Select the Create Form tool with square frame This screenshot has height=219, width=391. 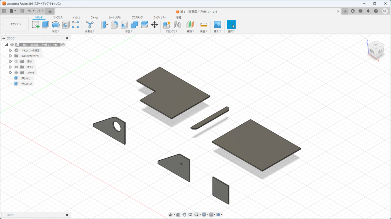pos(75,25)
